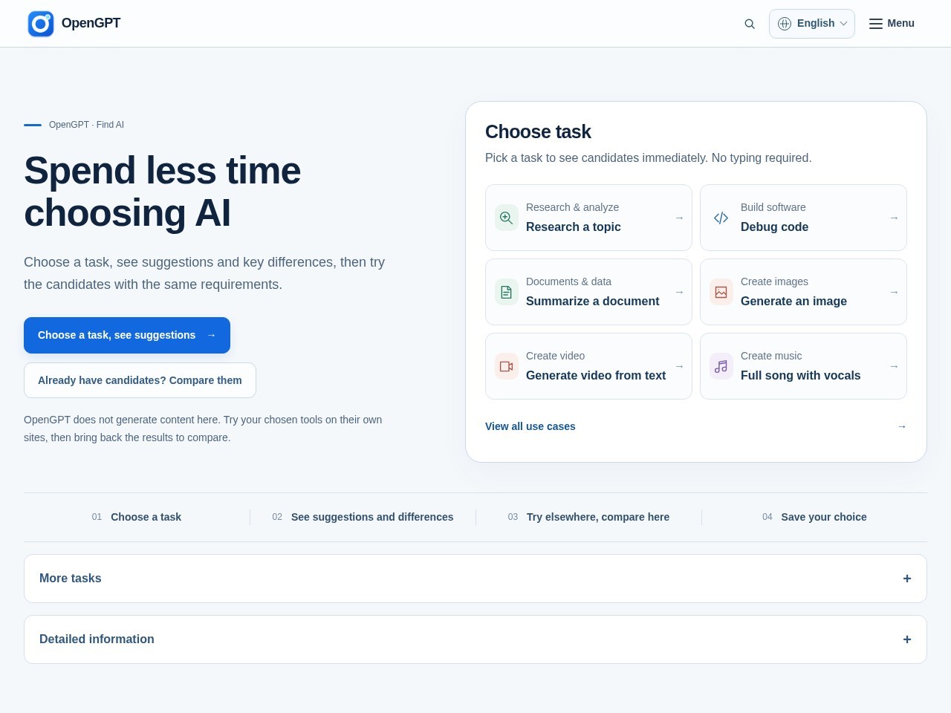Click Already have candidates? Compare them button
Image resolution: width=951 pixels, height=713 pixels.
140,380
